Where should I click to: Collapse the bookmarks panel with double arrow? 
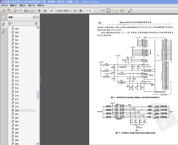34,17
